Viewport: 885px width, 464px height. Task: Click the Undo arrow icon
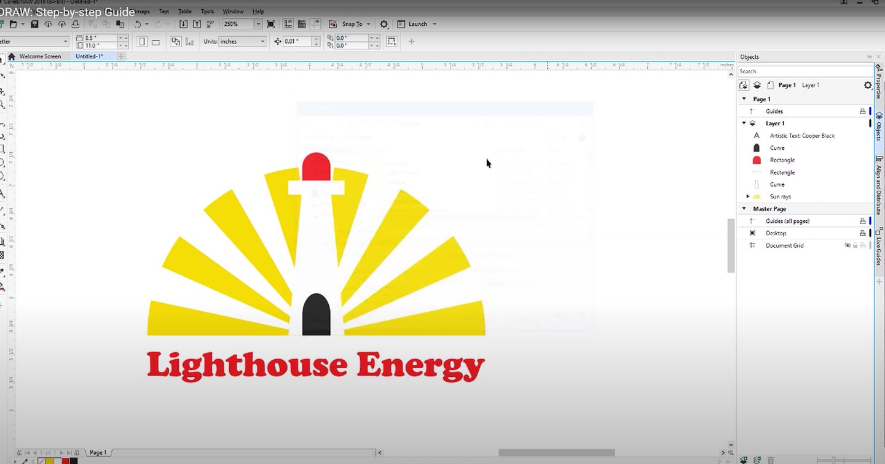(138, 24)
